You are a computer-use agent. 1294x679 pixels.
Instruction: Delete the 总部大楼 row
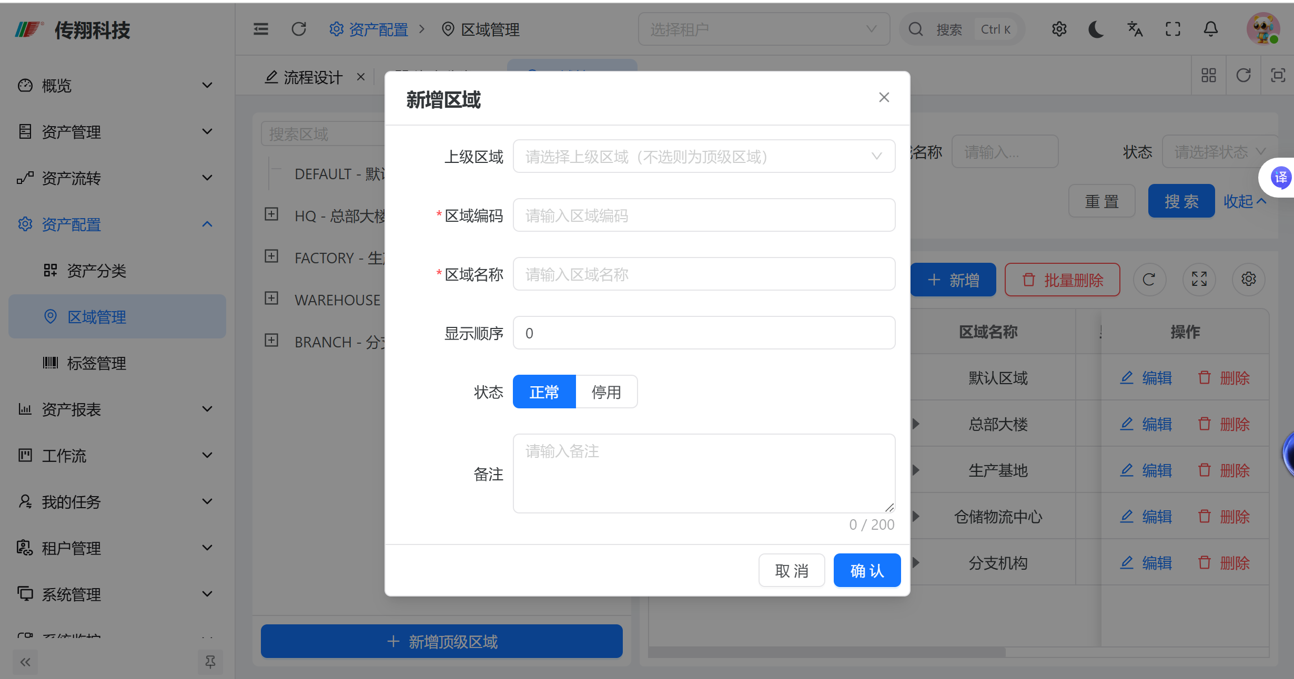click(1225, 424)
